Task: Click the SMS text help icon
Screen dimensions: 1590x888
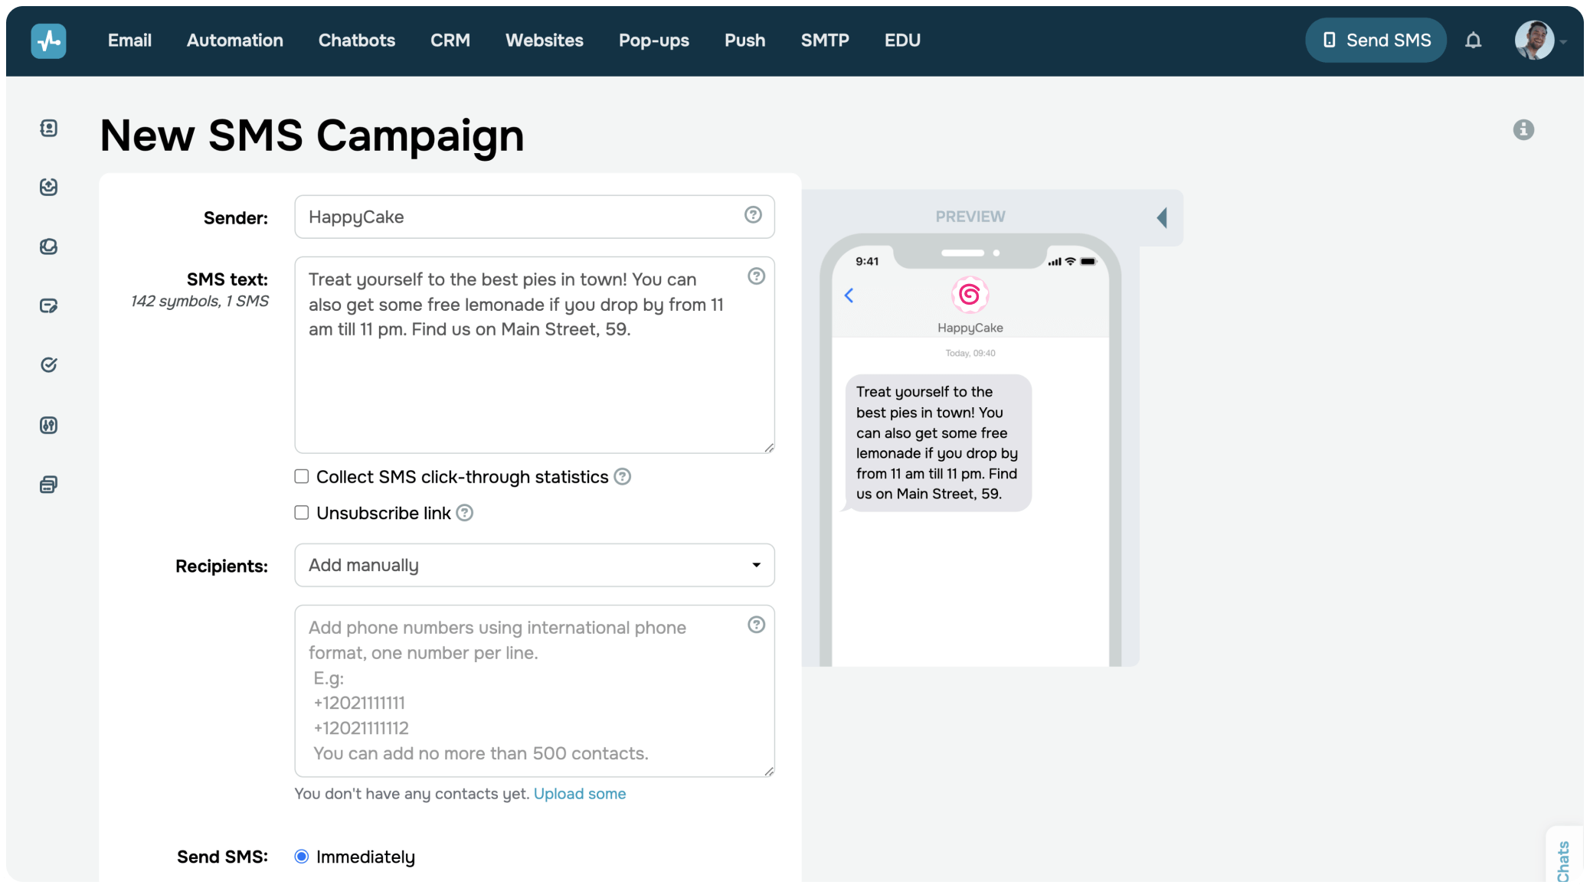Action: pos(756,276)
